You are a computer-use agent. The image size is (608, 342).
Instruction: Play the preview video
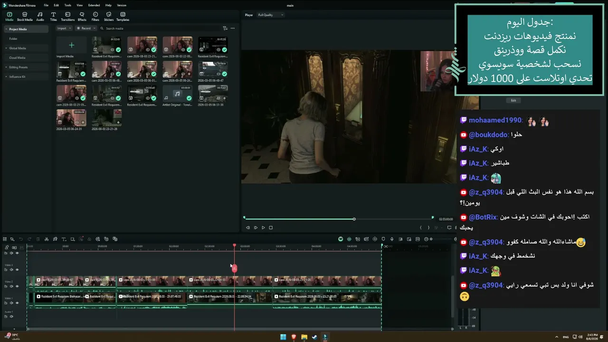point(263,228)
